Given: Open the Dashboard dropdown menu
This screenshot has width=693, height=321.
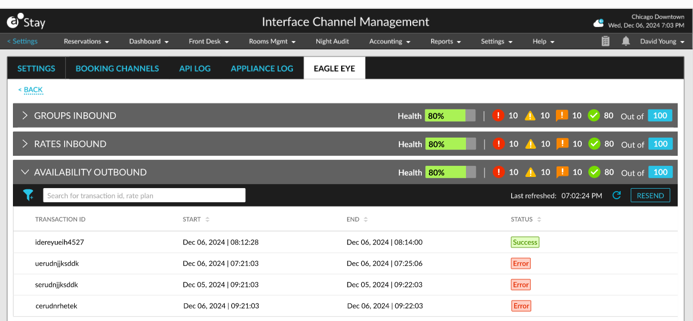Looking at the screenshot, I should tap(149, 42).
